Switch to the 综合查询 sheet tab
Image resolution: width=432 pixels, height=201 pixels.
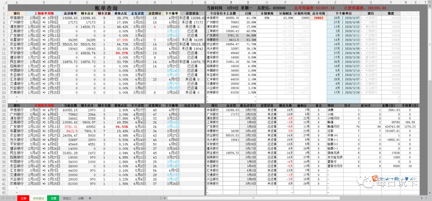coord(38,198)
